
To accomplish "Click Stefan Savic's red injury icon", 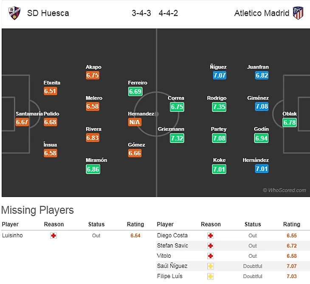I will 211,246.
